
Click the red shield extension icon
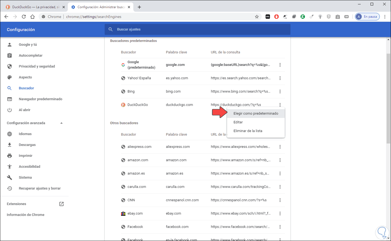277,17
